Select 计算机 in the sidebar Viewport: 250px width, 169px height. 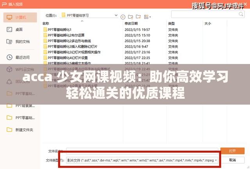(20, 17)
